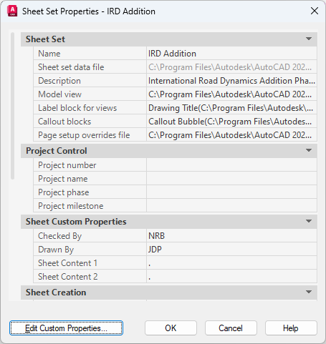Collapse the Project Control section arrow
The image size is (326, 344).
pyautogui.click(x=309, y=150)
